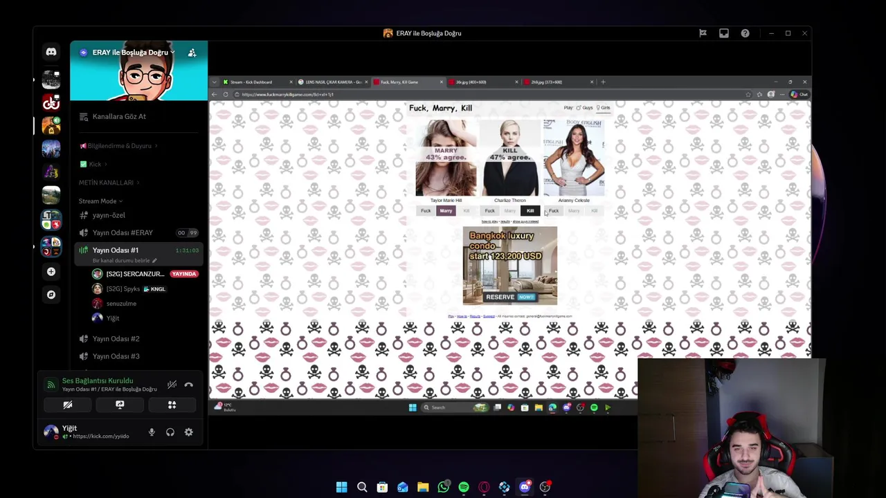
Task: Toggle headphone deafen
Action: (170, 432)
